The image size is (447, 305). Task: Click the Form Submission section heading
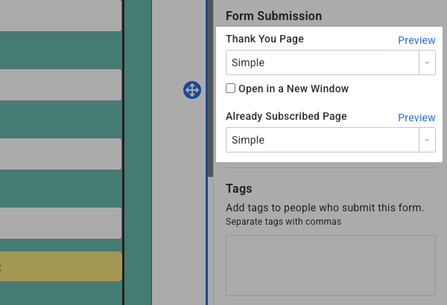273,16
